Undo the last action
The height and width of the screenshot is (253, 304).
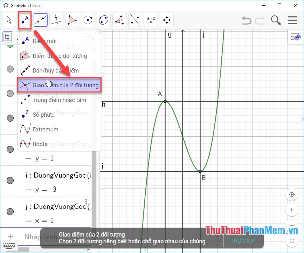click(246, 20)
